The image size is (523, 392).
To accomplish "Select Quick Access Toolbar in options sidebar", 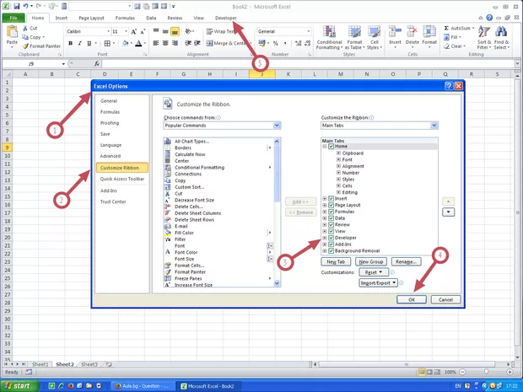I will point(122,179).
